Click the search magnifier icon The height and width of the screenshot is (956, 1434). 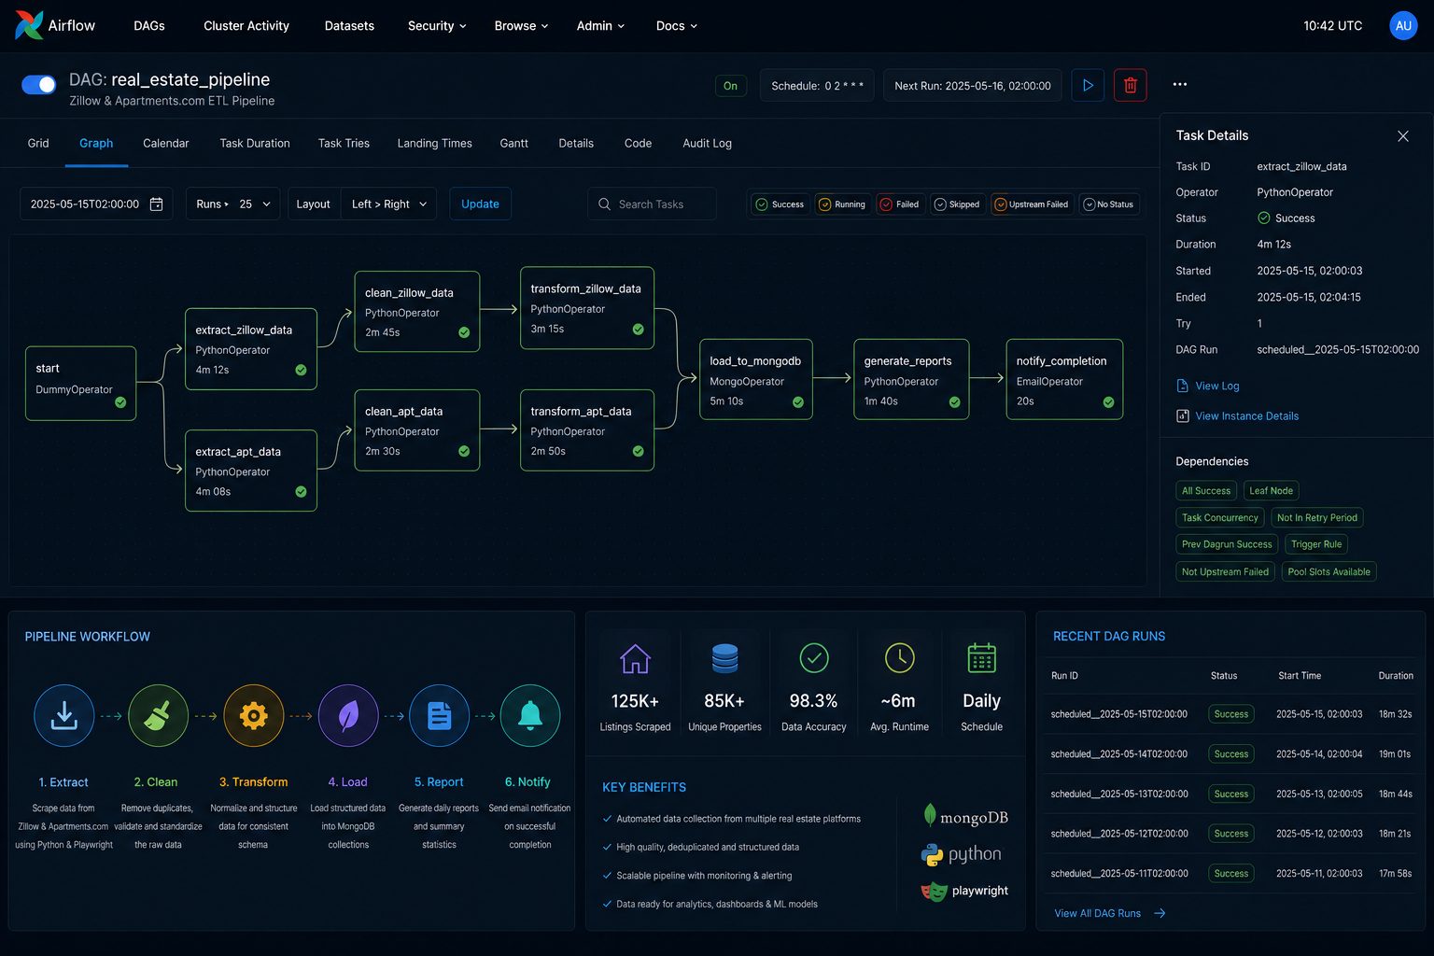(x=604, y=204)
